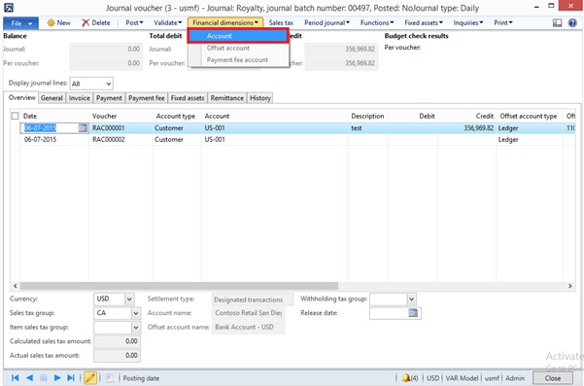This screenshot has height=386, width=584.
Task: Sort by the Account type column header
Action: pos(177,116)
